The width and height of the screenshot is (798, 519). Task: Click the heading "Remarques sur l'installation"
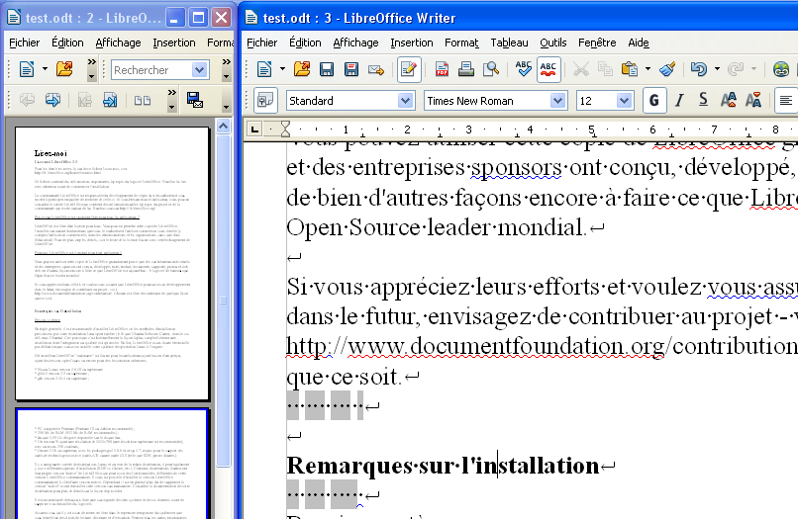click(x=443, y=465)
